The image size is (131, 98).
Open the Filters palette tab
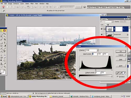[97, 7]
